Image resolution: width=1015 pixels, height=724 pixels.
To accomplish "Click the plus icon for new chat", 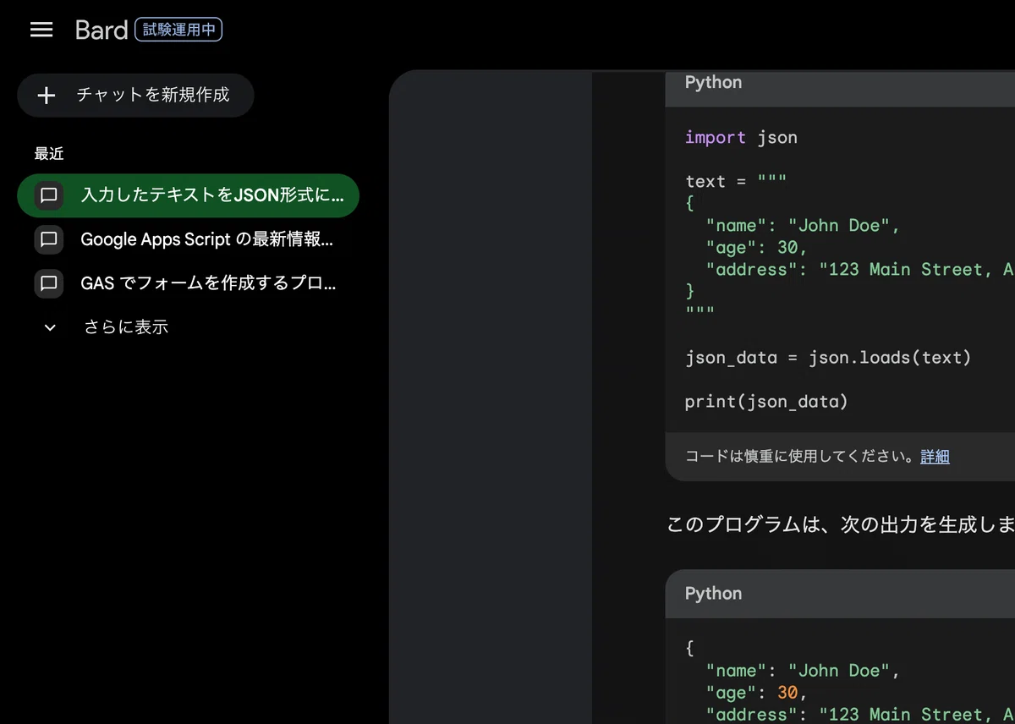I will pos(47,95).
